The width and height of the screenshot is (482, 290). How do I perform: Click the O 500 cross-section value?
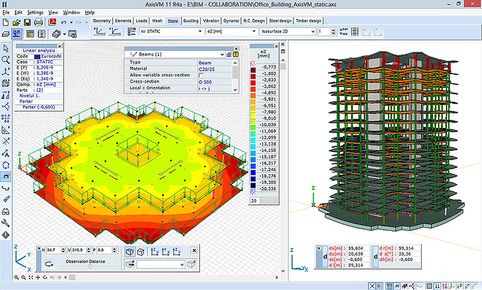pos(205,82)
